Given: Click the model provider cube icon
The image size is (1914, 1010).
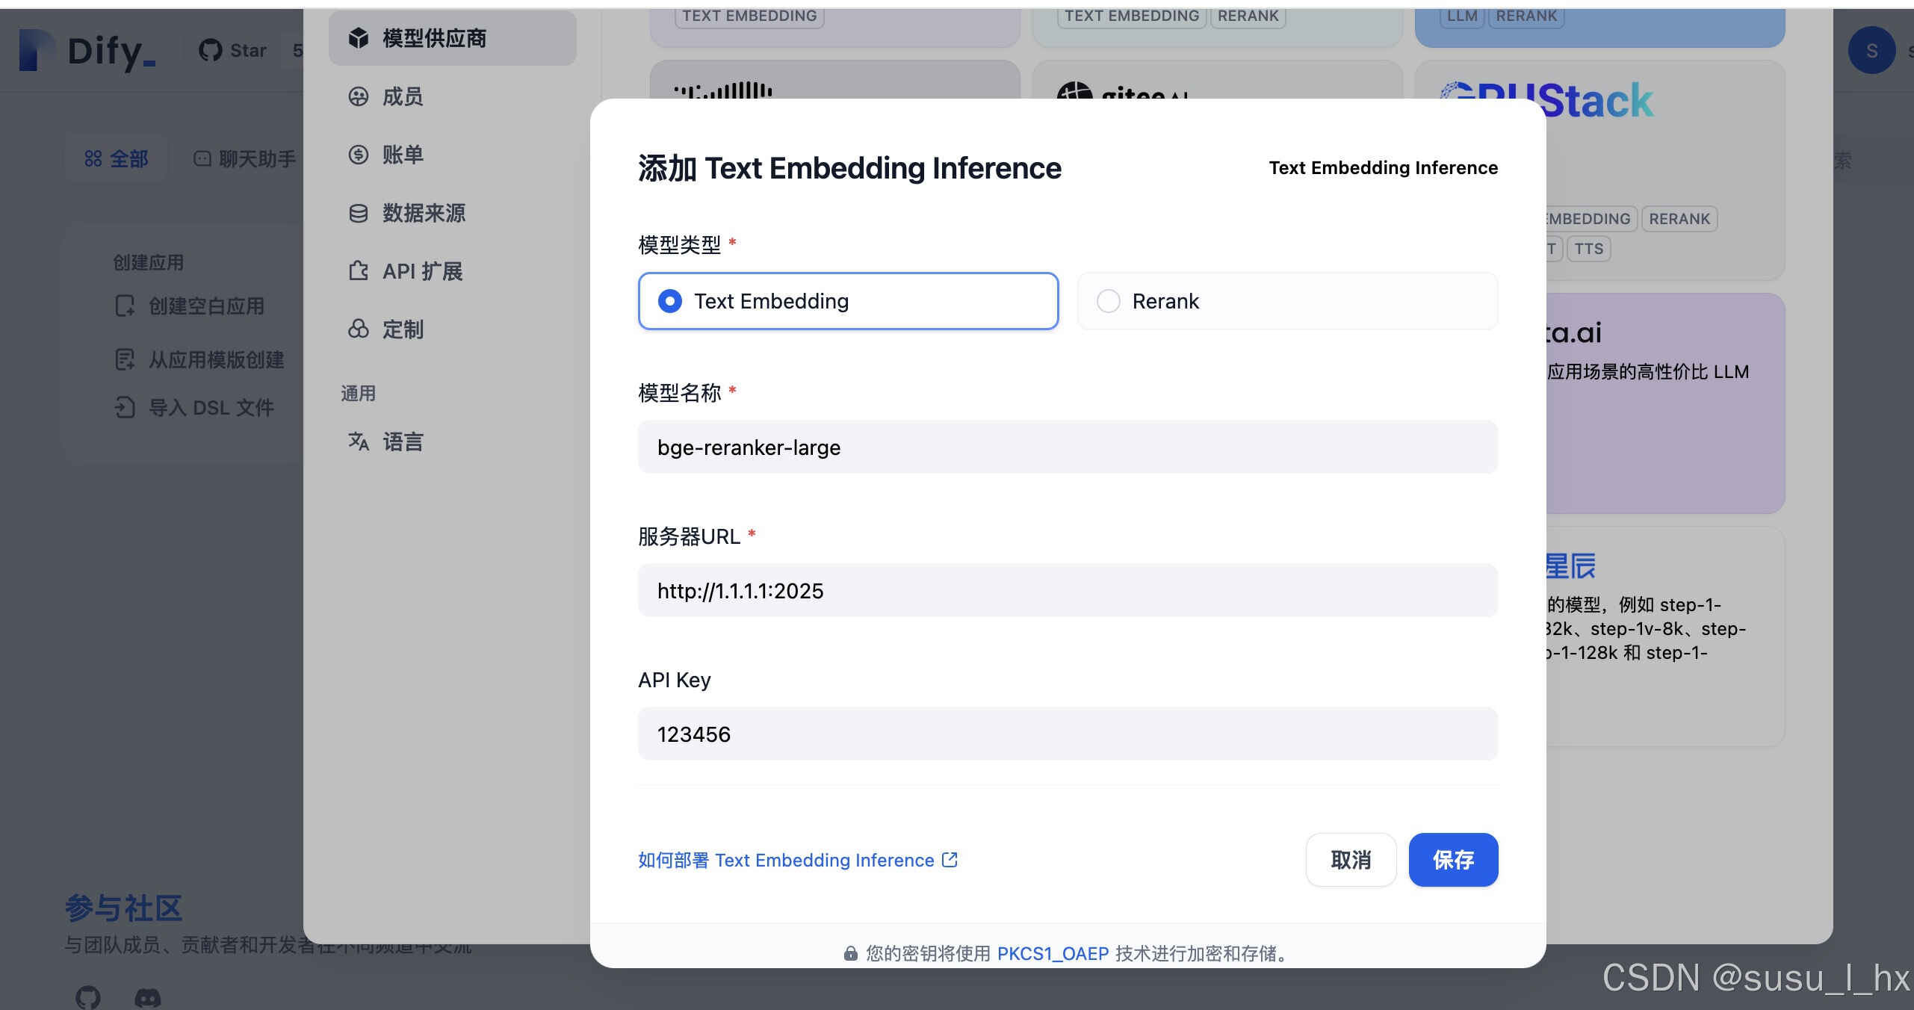Looking at the screenshot, I should 359,38.
